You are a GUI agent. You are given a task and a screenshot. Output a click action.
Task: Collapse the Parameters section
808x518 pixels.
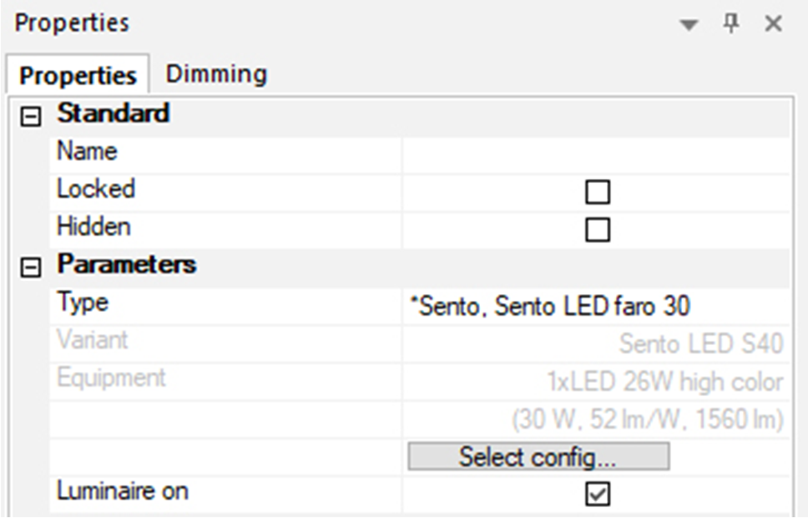[x=30, y=267]
